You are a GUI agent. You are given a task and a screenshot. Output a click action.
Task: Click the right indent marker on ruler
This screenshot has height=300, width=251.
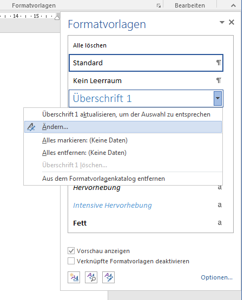57,17
